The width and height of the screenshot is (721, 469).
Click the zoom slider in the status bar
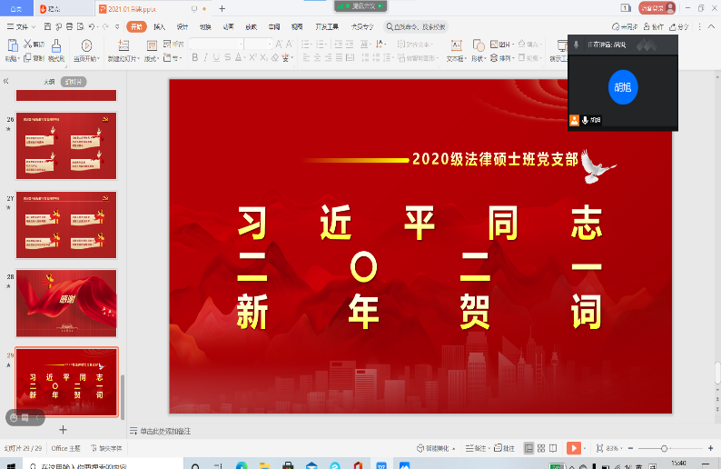tap(665, 448)
